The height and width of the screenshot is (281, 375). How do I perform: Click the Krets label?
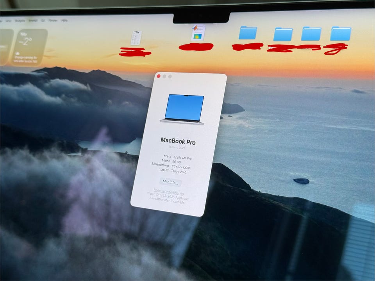click(167, 156)
